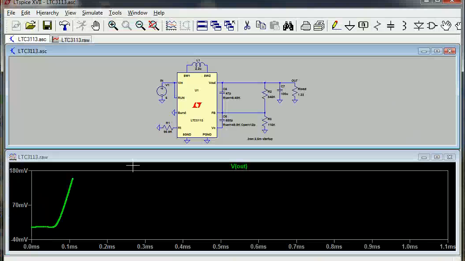Screen dimensions: 465x261
Task: Click the close all windows toolbar icon
Action: coord(230,26)
